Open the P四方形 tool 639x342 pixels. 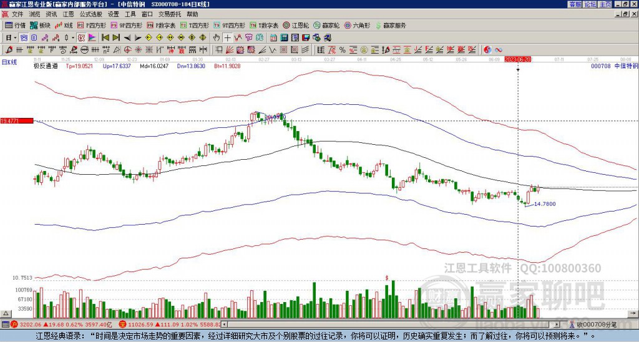[x=92, y=25]
